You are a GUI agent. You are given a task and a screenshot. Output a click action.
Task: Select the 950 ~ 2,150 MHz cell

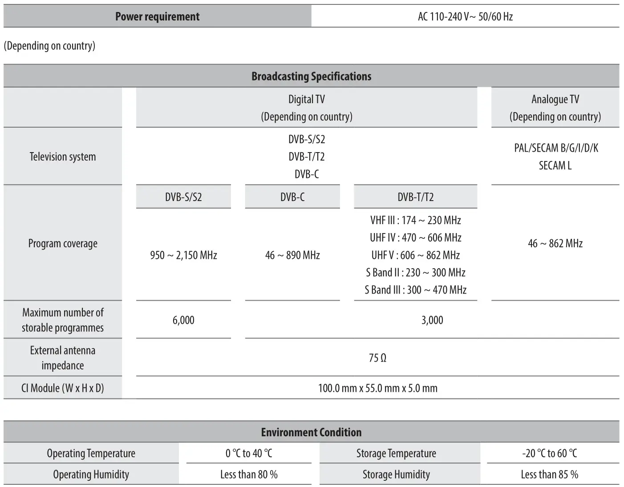(x=183, y=255)
